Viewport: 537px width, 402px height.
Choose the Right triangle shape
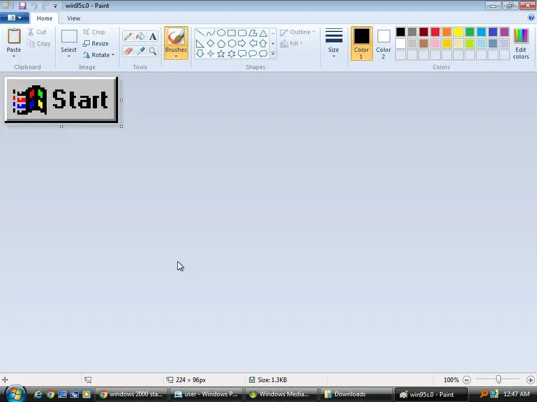200,43
